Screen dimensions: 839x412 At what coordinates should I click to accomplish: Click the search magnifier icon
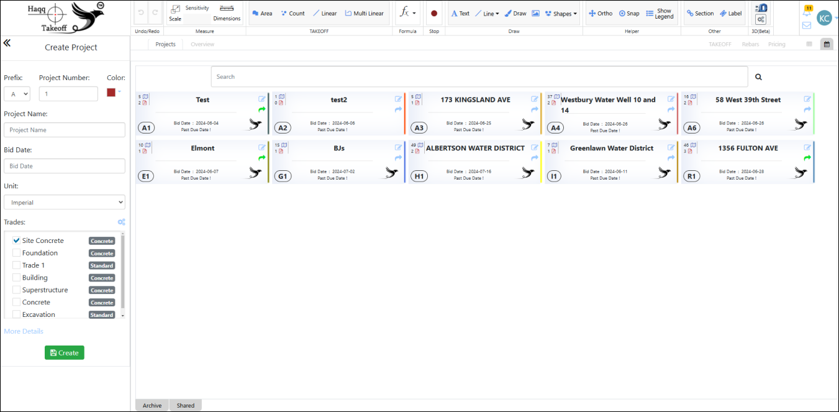pos(758,77)
